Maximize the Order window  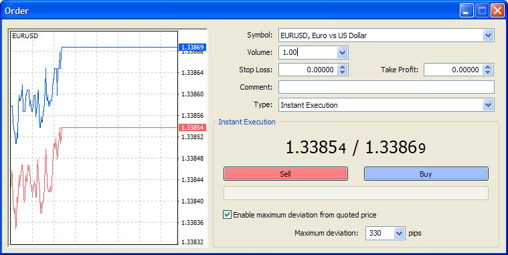tap(482, 11)
